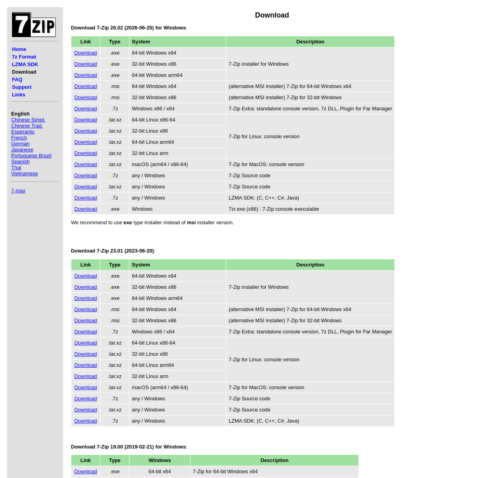Screen dimensions: 478x478
Task: Download 23.01 tar.xz for 32-bit Linux arm
Action: (x=86, y=376)
